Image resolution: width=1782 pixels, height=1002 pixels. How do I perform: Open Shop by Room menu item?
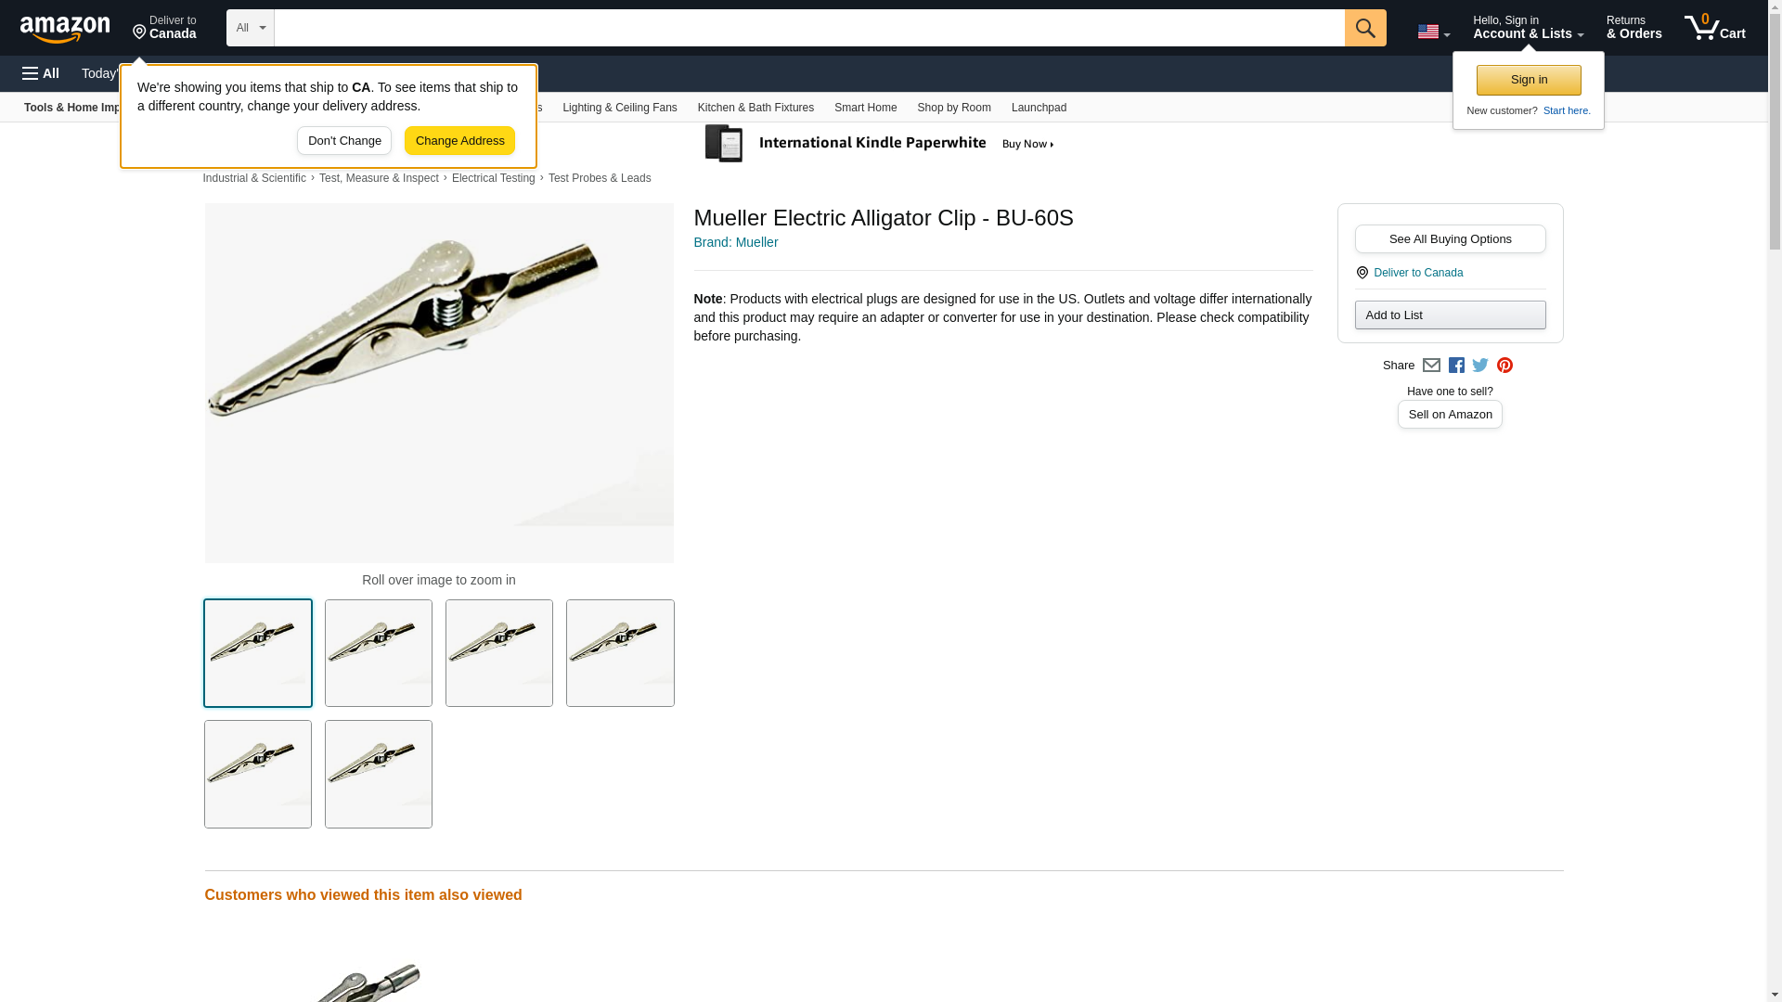(x=954, y=108)
